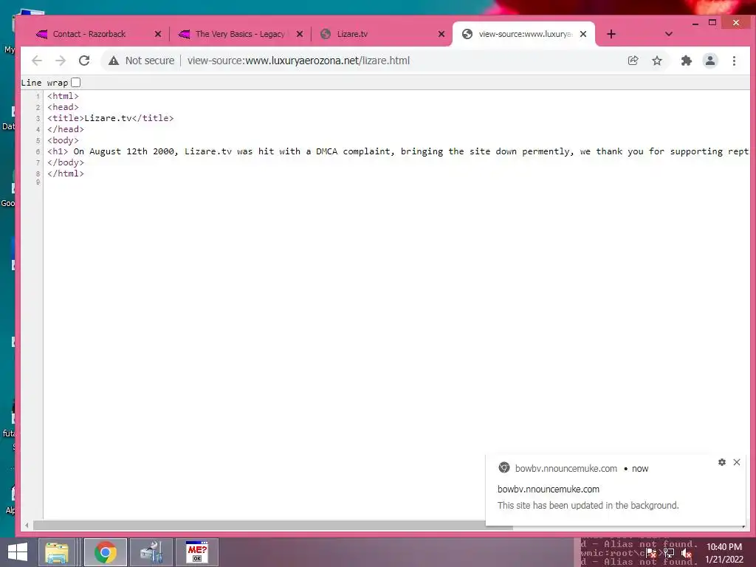The image size is (756, 567).
Task: Share this page icon
Action: pyautogui.click(x=633, y=61)
